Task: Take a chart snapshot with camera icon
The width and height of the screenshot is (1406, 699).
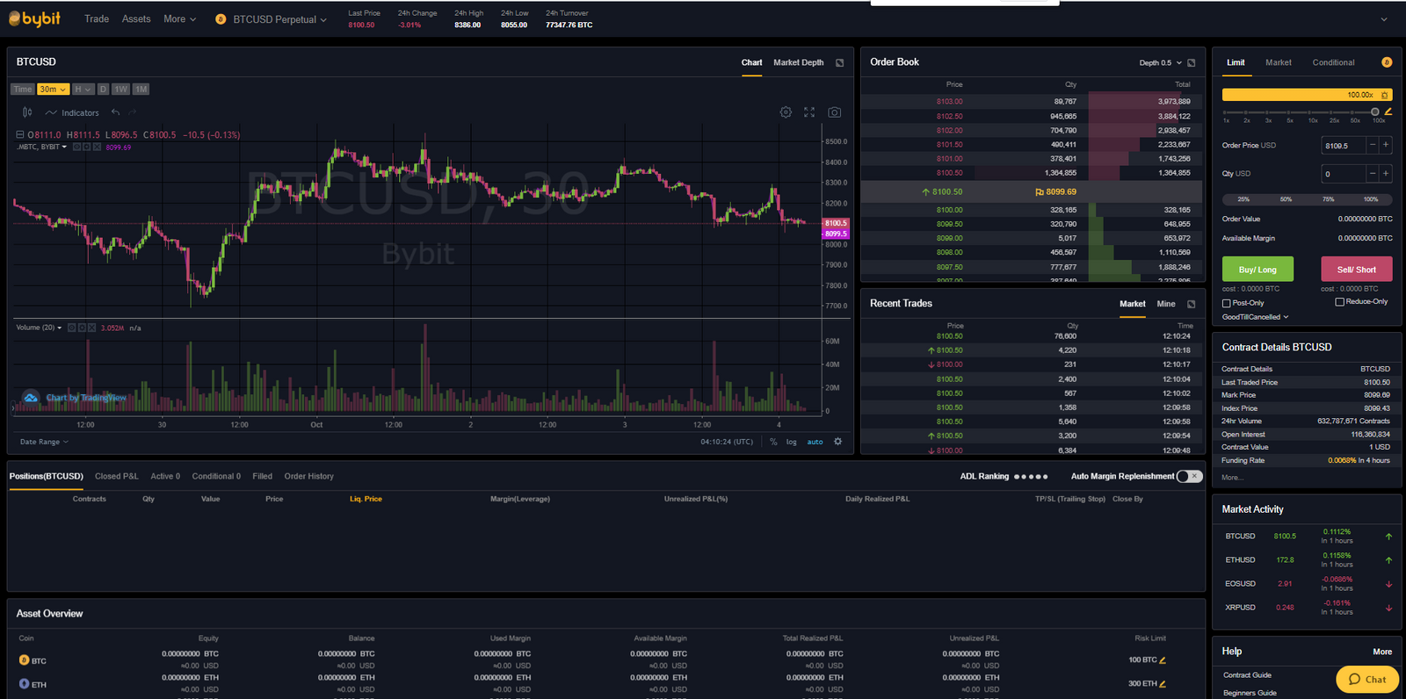Action: click(x=834, y=112)
